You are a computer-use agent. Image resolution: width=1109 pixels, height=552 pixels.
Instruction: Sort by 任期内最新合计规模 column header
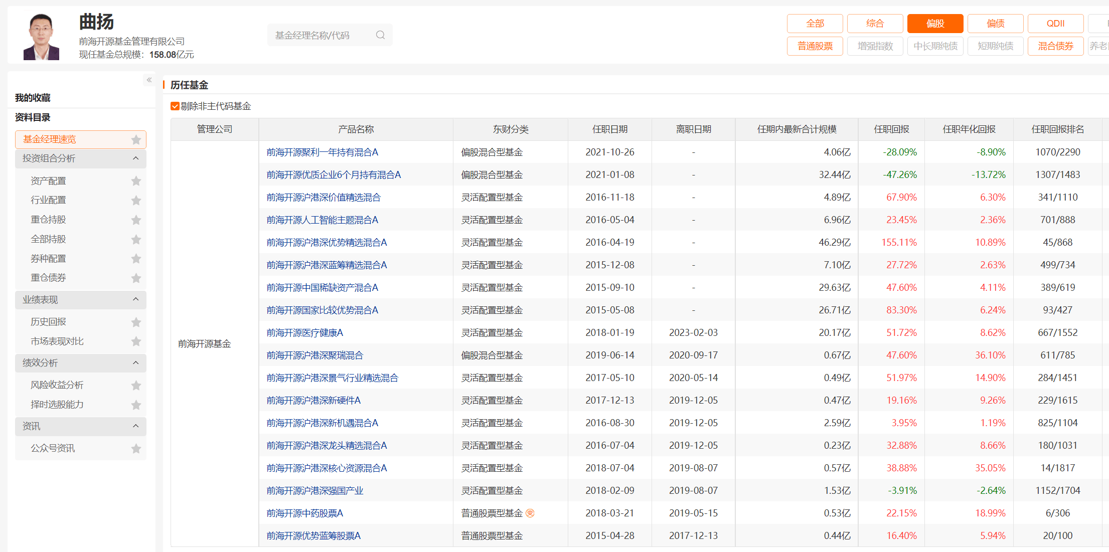coord(797,129)
